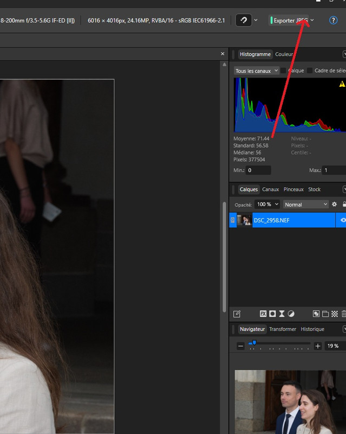Open the Canaux tab

[270, 189]
